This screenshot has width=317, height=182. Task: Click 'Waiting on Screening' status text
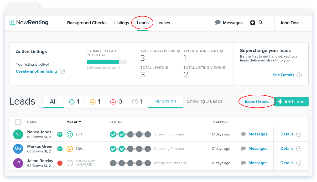click(170, 163)
